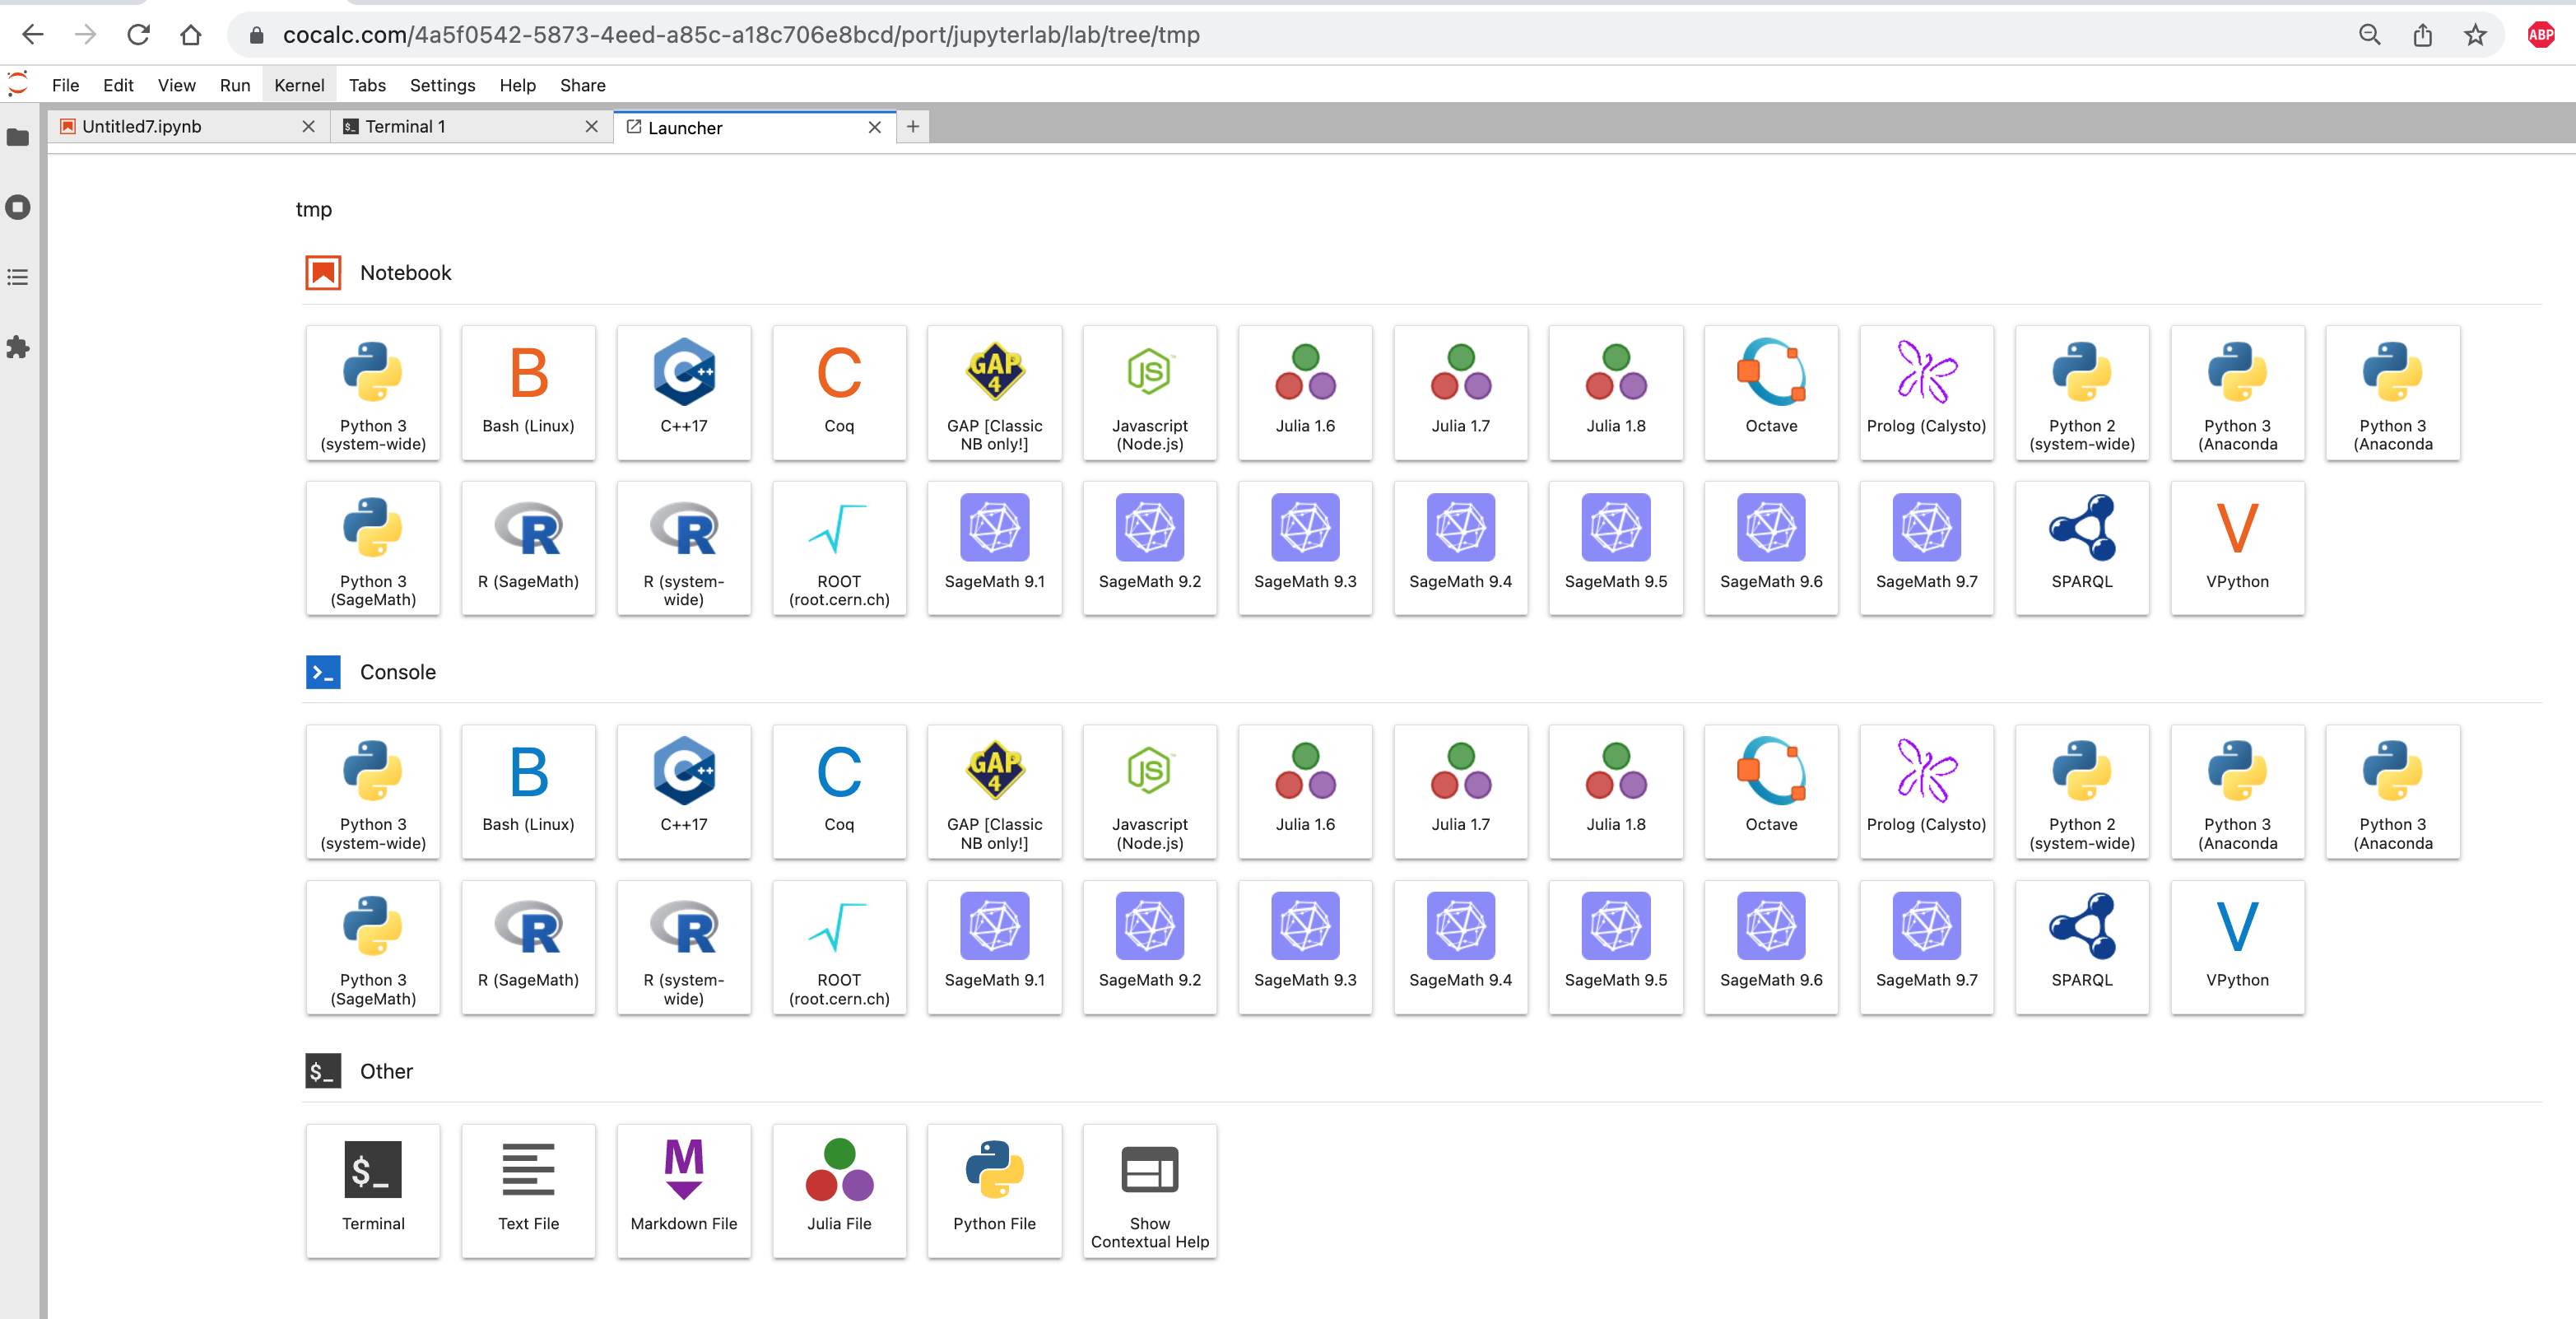Launch a new Terminal from Other
Screen dimensions: 2576x1319
click(373, 1191)
